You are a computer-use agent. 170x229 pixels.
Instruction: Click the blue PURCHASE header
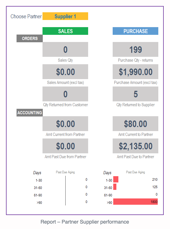pyautogui.click(x=135, y=31)
